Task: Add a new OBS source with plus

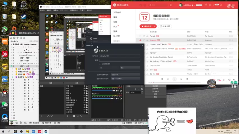Action: [68, 116]
